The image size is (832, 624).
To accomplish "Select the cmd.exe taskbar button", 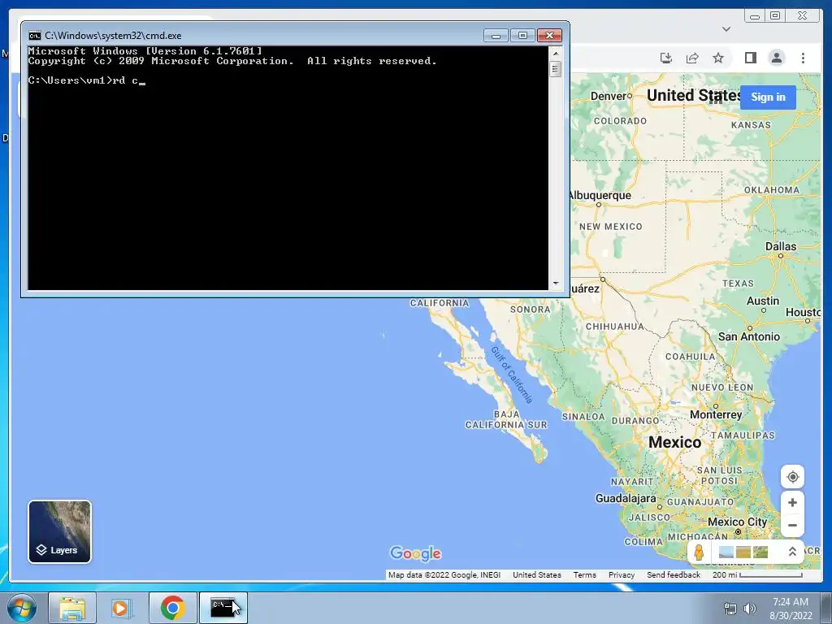I will coord(223,608).
